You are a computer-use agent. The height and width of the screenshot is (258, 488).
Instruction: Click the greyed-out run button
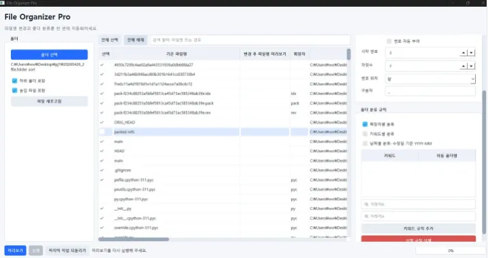[36, 251]
